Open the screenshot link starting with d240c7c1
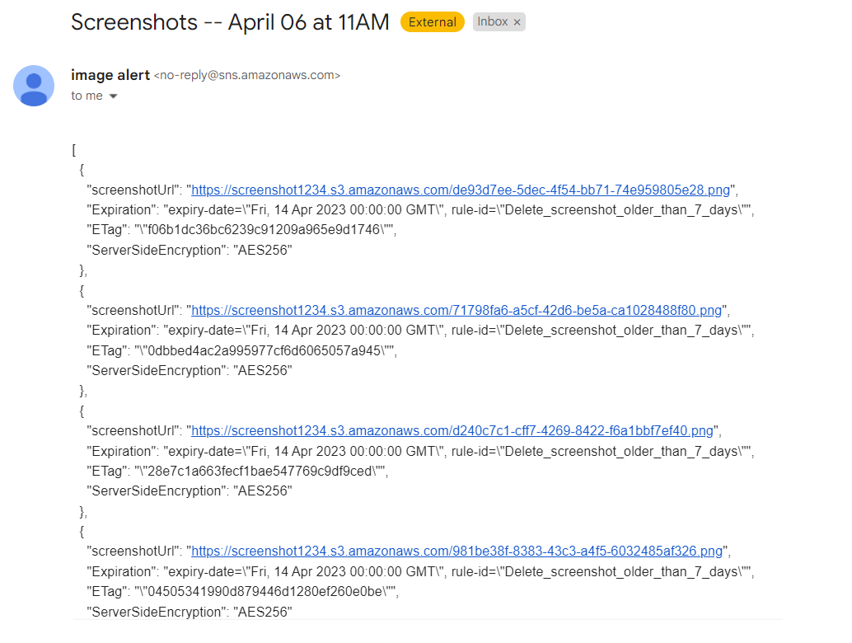 click(x=452, y=431)
